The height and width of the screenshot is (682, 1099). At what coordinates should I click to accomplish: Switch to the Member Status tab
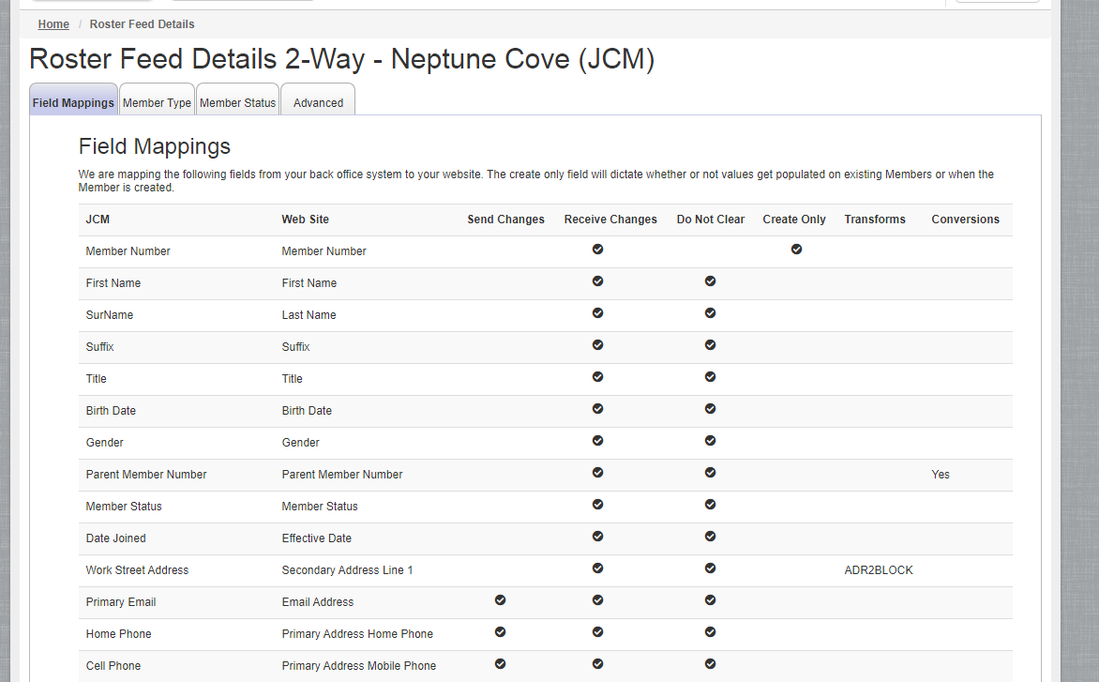pos(237,99)
